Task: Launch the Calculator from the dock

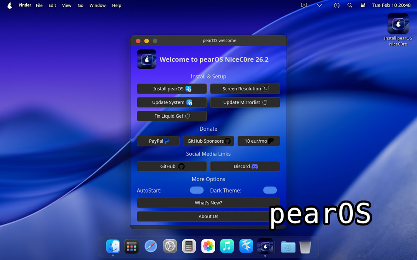Action: pyautogui.click(x=189, y=246)
